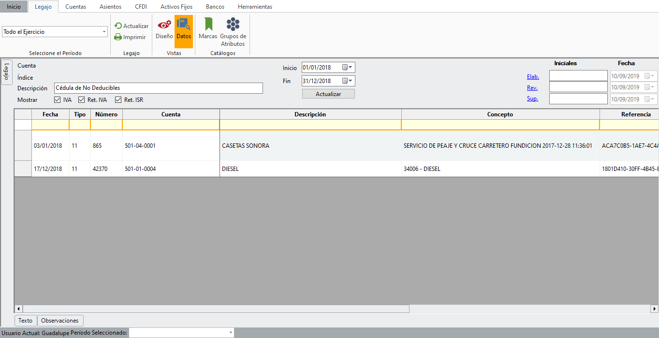Click the Actualizar refresh icon in ribbon
Image resolution: width=659 pixels, height=338 pixels.
click(x=118, y=26)
